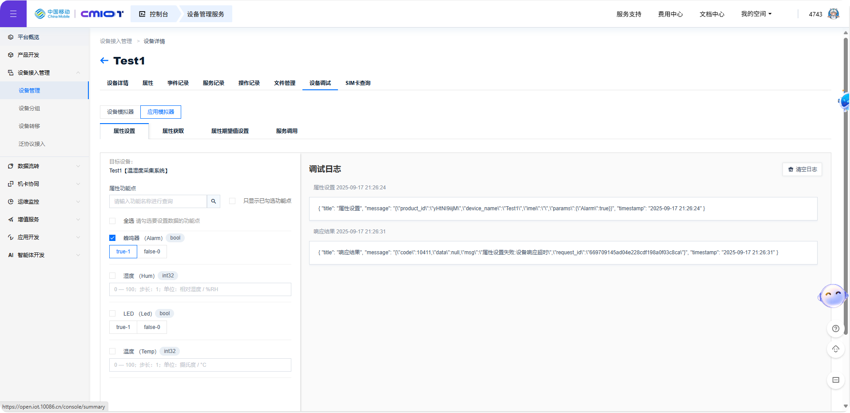Click the 数据流转 sidebar icon
Screen dimensions: 850x413
point(11,166)
